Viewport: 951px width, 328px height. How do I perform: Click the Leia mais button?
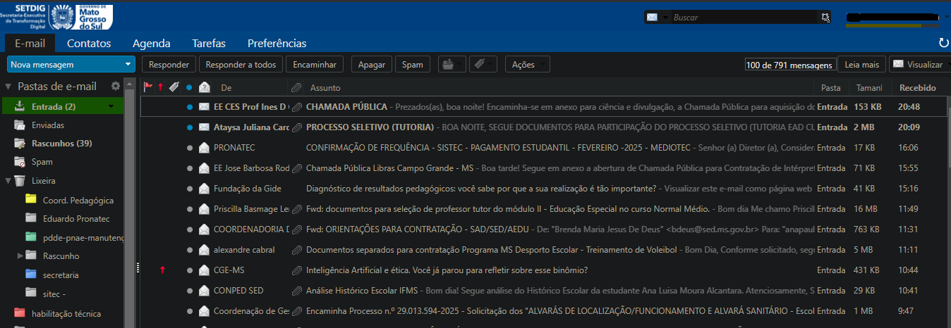pyautogui.click(x=861, y=65)
